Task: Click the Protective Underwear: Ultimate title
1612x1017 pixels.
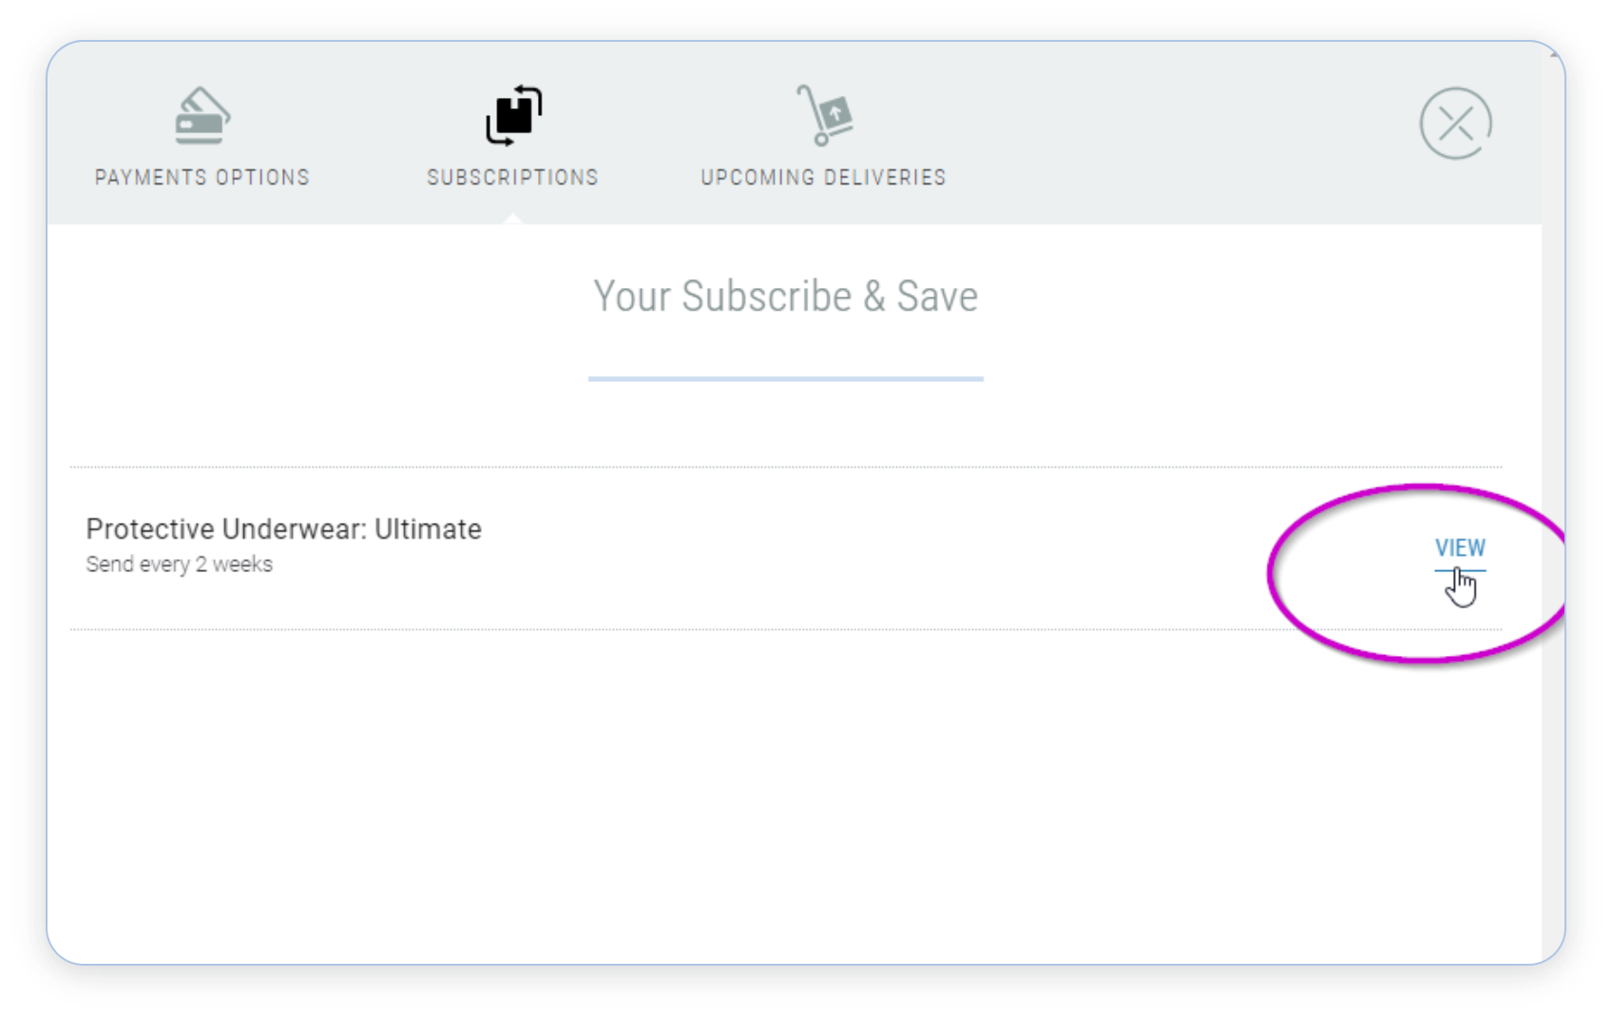Action: click(283, 529)
